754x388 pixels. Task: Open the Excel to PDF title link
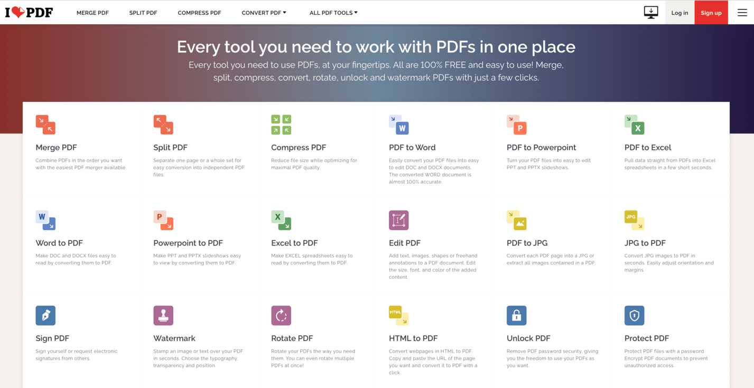(x=294, y=243)
